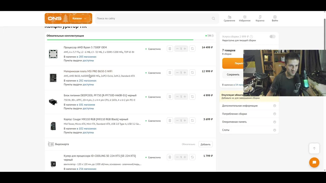Open the orange chat support button

[x=314, y=162]
